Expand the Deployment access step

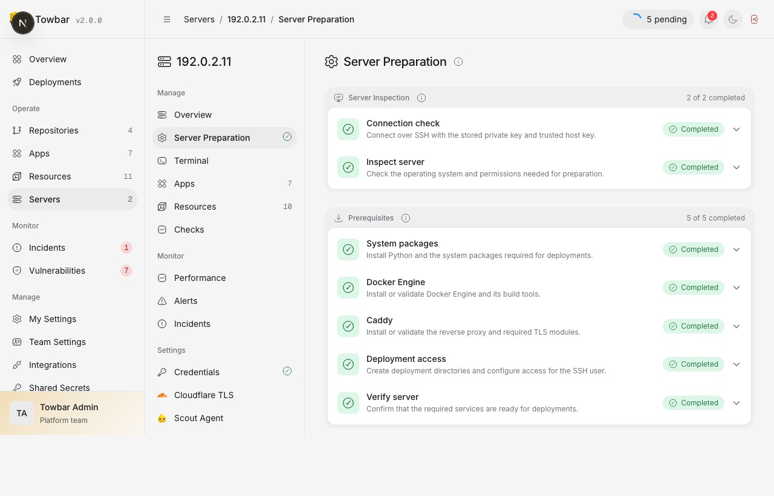[x=737, y=364]
